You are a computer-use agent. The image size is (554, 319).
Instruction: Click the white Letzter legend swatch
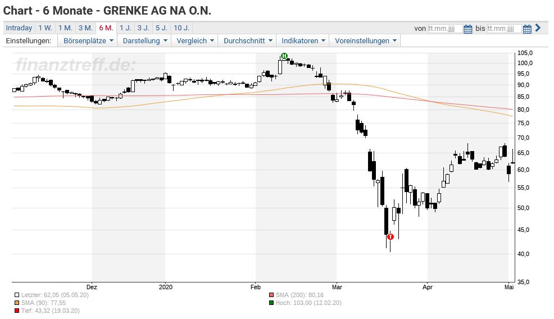click(x=17, y=295)
